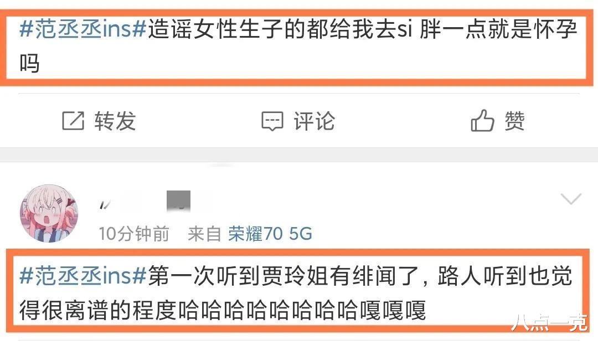Click the 赞 label

(514, 121)
